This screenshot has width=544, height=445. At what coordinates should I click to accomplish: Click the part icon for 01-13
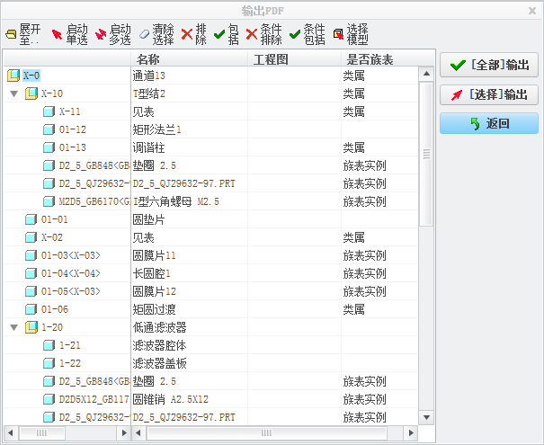pos(49,147)
